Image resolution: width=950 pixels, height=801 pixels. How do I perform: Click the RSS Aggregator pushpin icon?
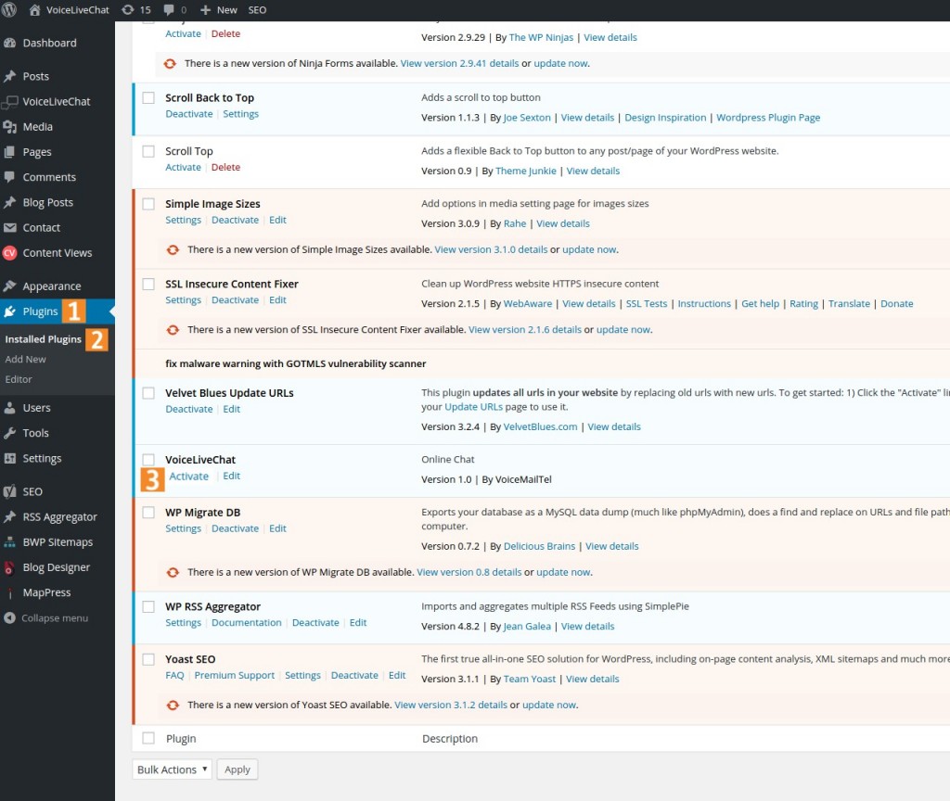9,517
